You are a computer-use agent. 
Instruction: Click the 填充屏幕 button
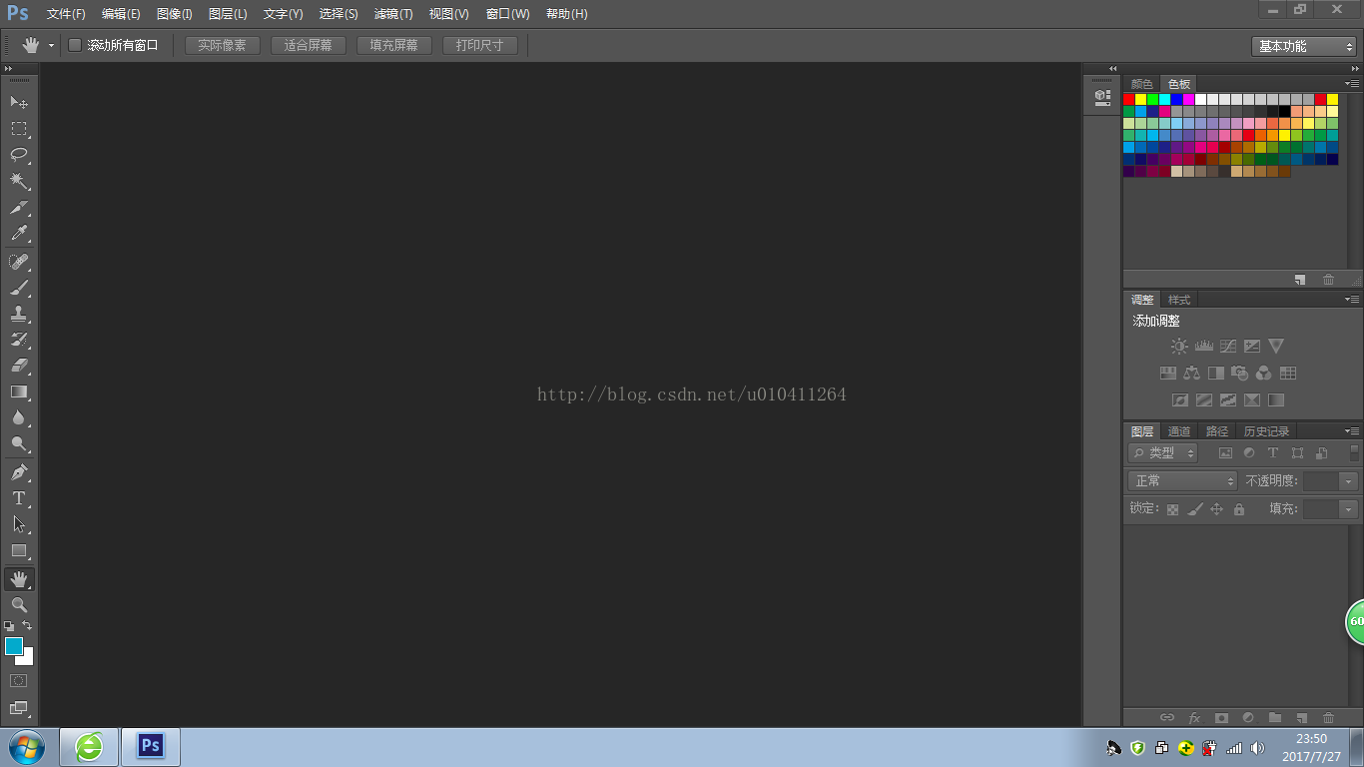[393, 46]
